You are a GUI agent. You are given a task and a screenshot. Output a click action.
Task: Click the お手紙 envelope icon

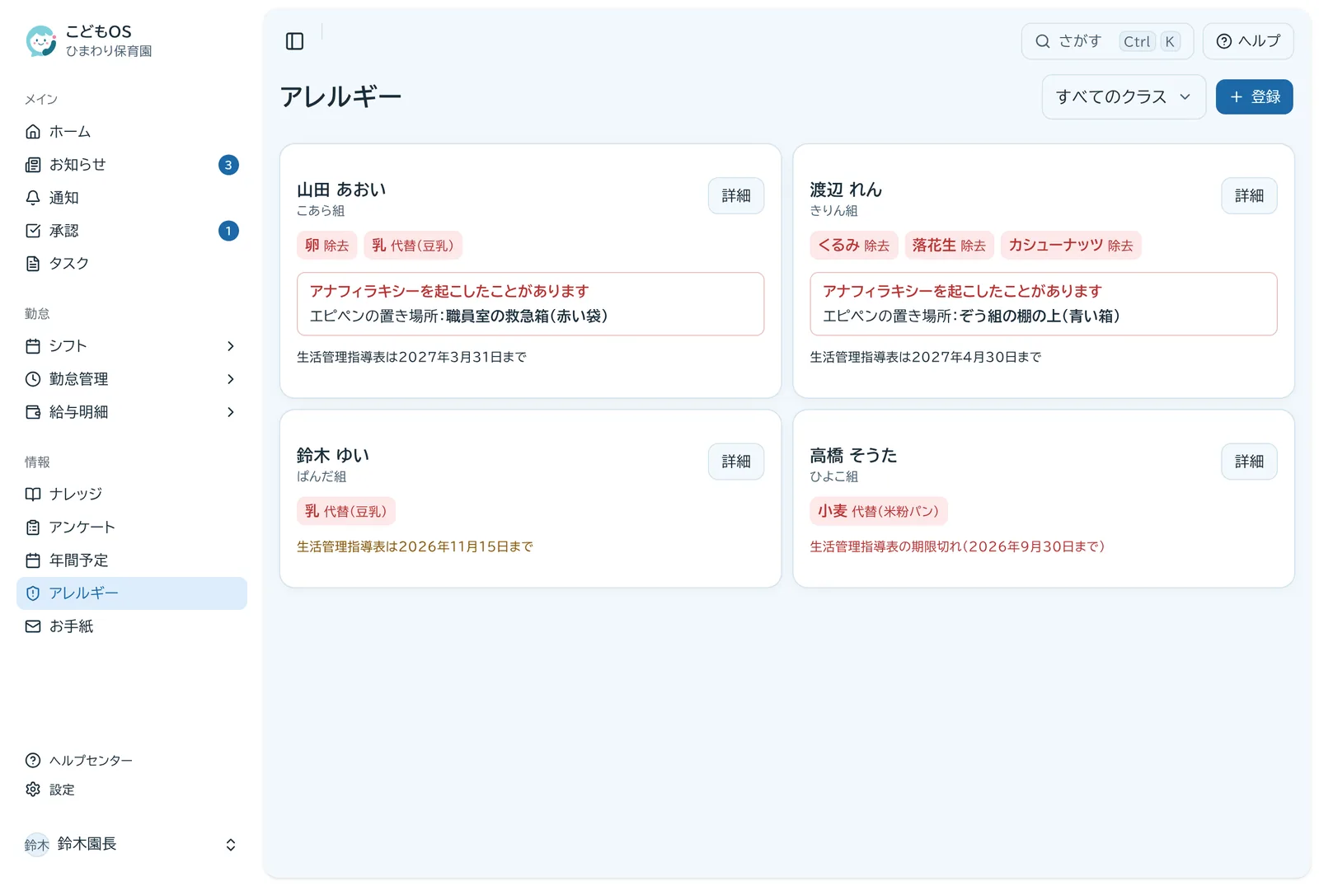[x=33, y=626]
